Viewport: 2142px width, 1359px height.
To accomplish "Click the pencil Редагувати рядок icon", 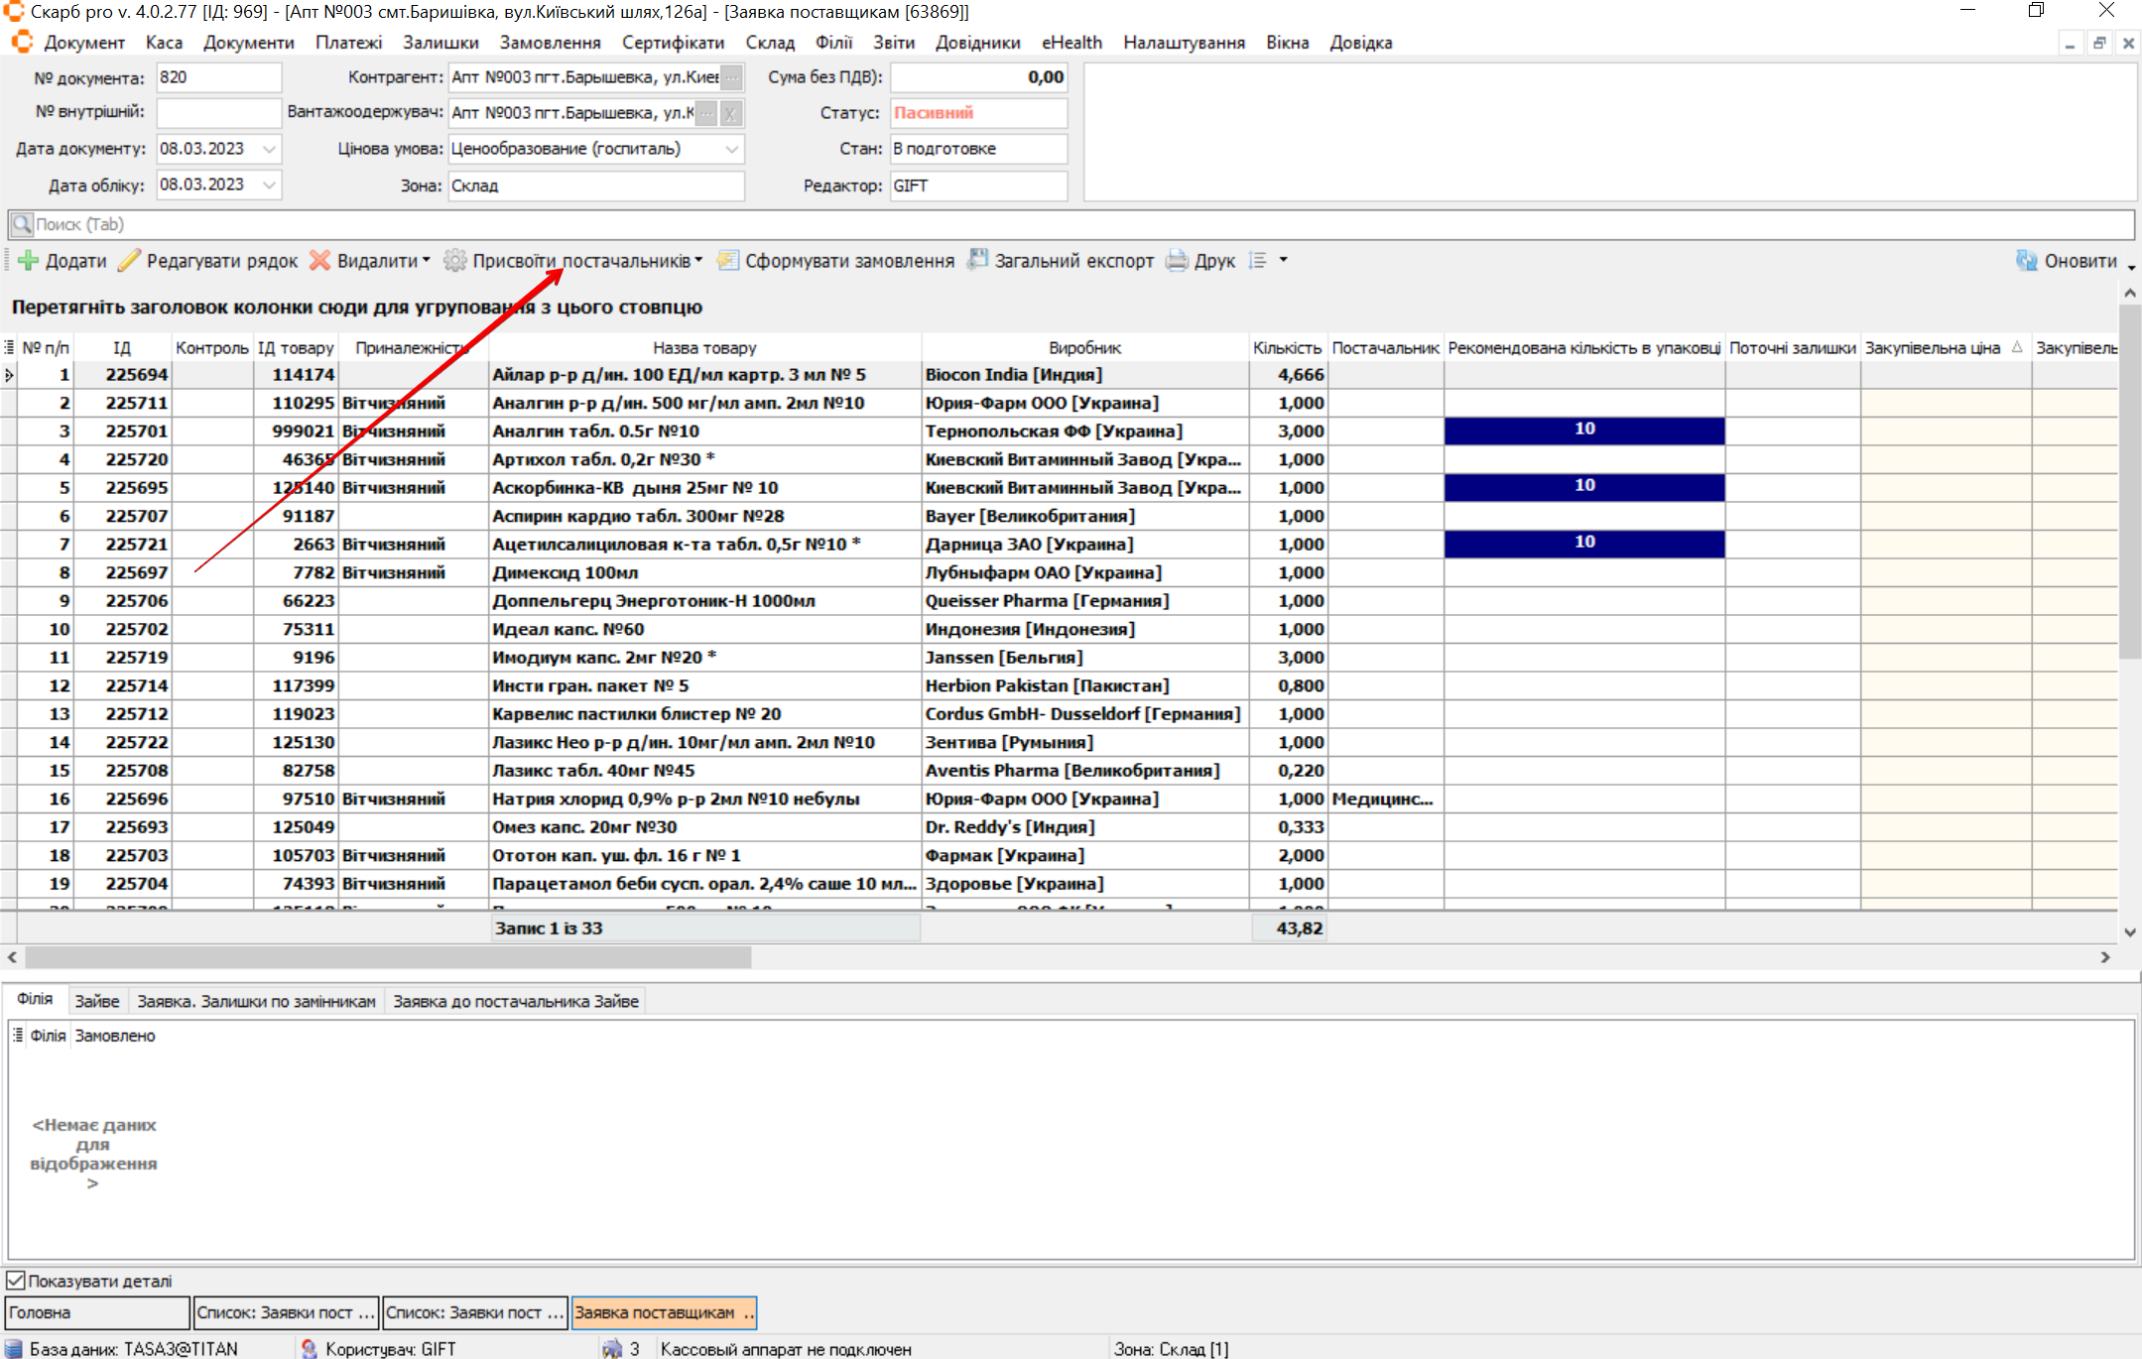I will 129,261.
